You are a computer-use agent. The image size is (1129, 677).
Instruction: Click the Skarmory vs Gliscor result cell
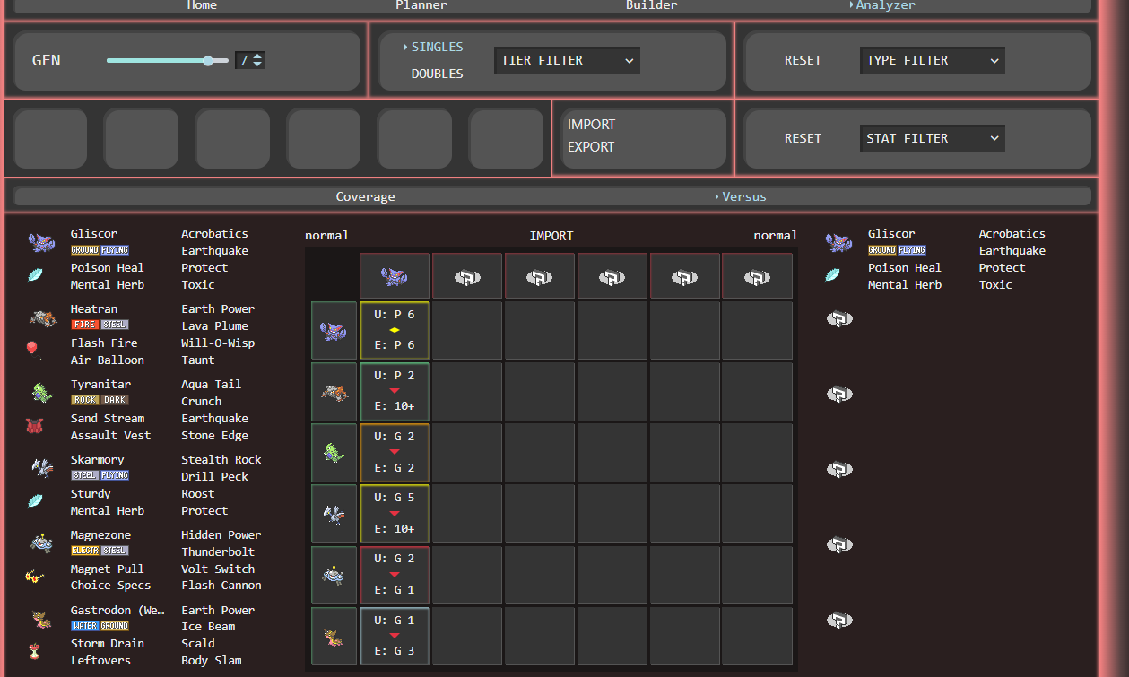[395, 514]
